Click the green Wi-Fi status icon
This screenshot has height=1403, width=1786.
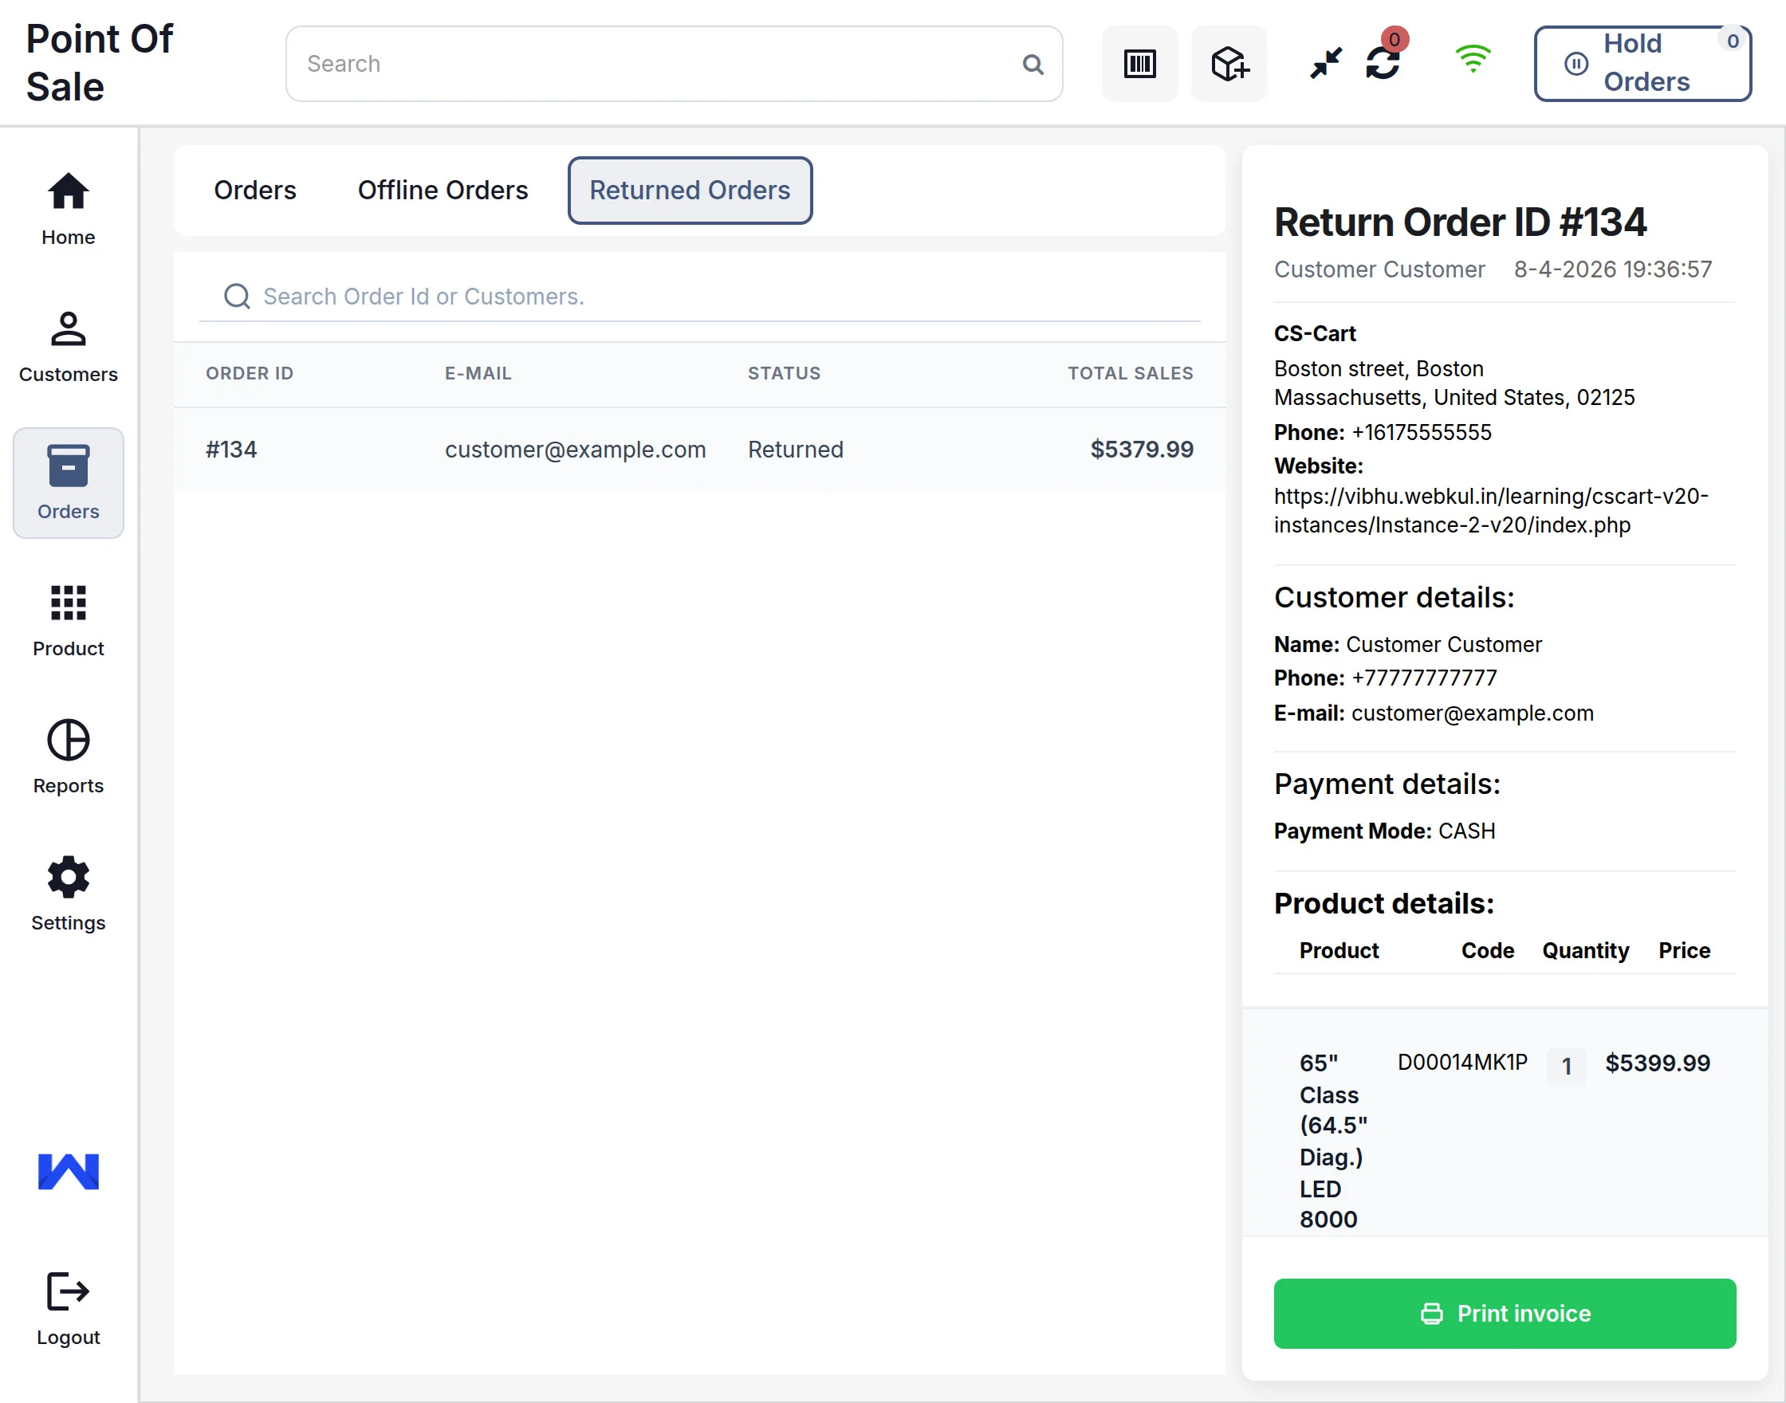(1472, 59)
